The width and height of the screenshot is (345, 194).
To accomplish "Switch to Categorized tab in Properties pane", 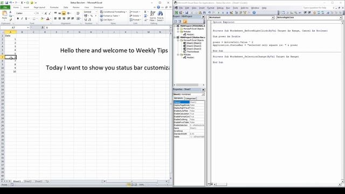I will [x=190, y=98].
